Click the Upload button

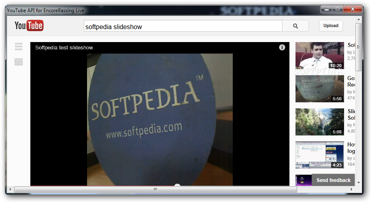pyautogui.click(x=331, y=25)
